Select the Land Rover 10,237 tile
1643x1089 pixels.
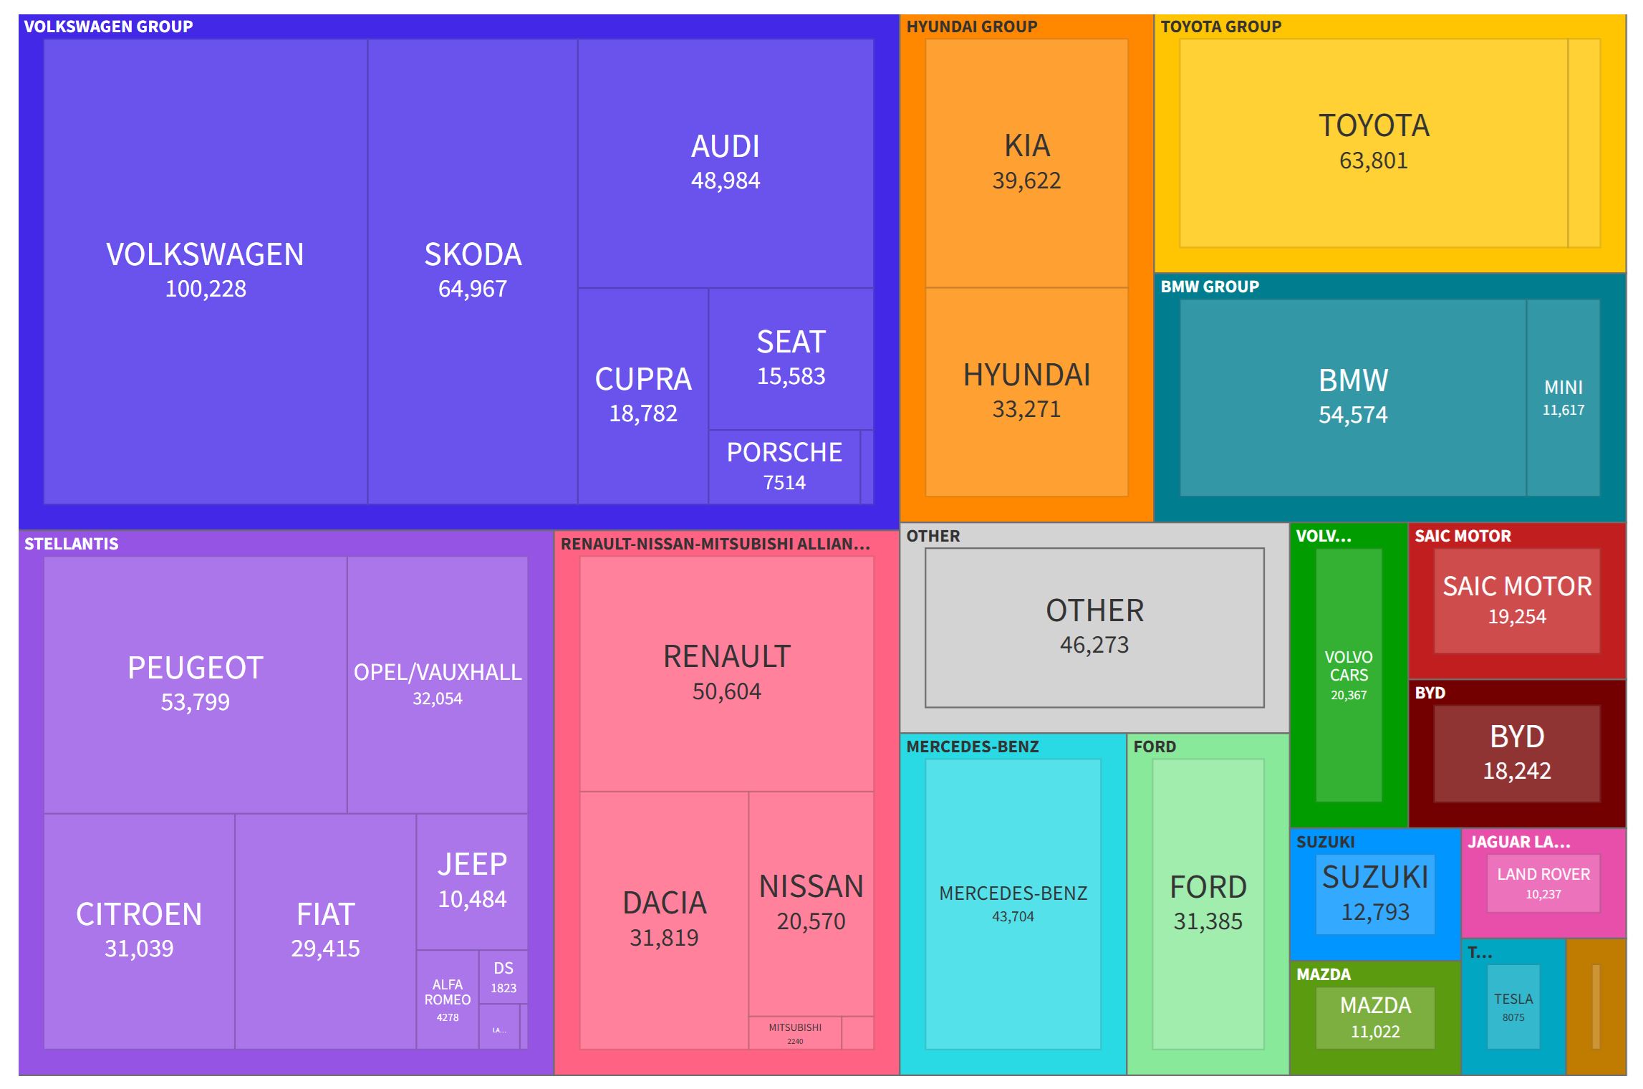(1543, 883)
